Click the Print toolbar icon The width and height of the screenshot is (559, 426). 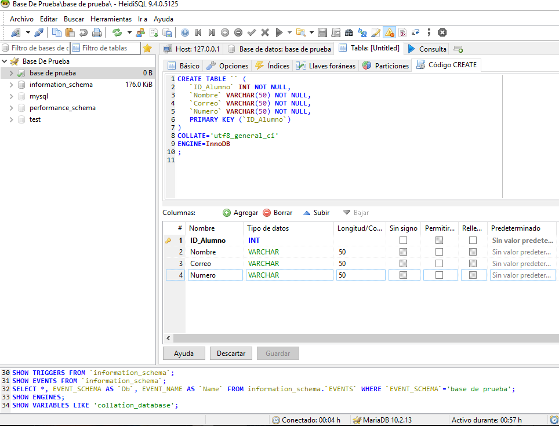click(97, 32)
